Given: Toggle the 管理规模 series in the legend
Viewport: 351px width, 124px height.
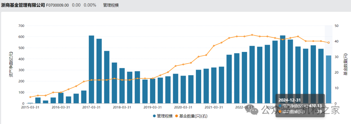Looking at the screenshot, I should 163,116.
